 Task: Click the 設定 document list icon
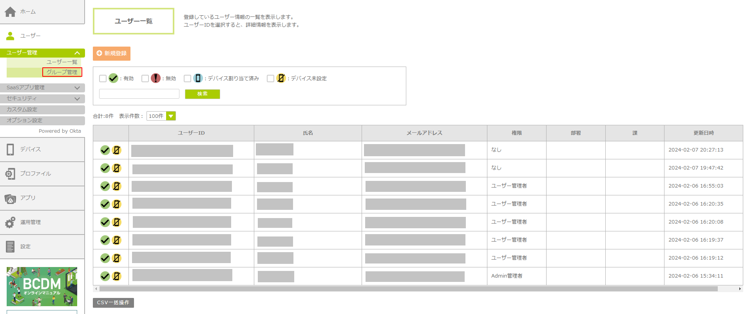(10, 247)
